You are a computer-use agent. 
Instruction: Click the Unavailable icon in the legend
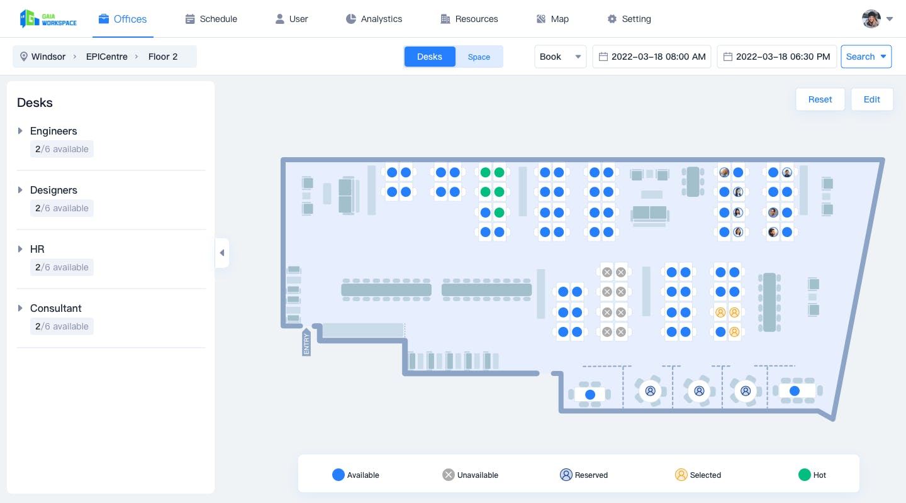[x=449, y=475]
